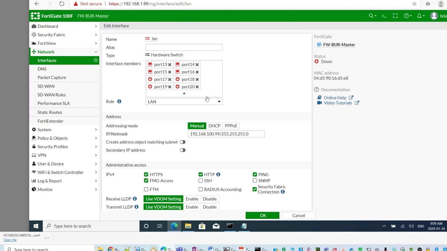Click the HTTP info icon
Viewport: 447px width, 251px height.
click(218, 174)
